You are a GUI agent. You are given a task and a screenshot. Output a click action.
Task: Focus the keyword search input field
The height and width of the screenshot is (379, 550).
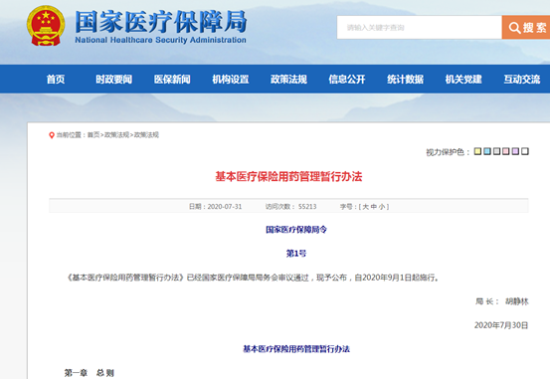pos(420,28)
